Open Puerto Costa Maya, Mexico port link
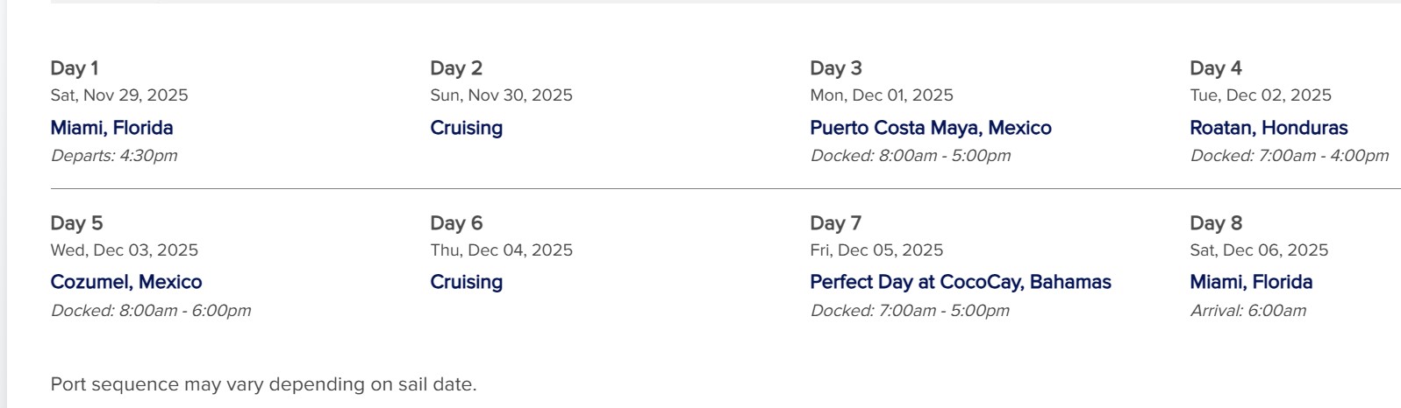 coord(930,128)
